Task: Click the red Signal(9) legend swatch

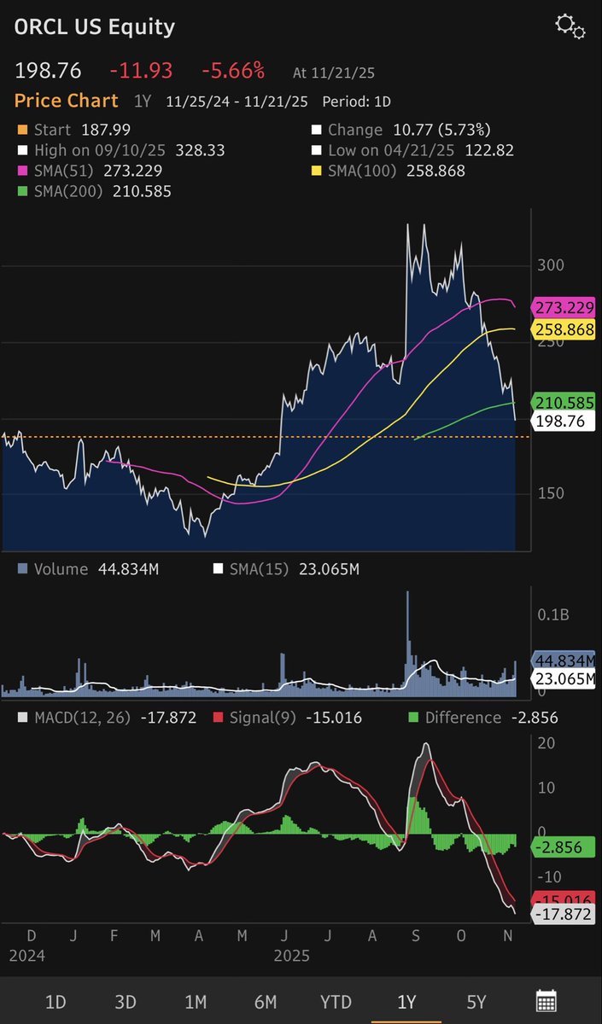Action: click(x=218, y=718)
